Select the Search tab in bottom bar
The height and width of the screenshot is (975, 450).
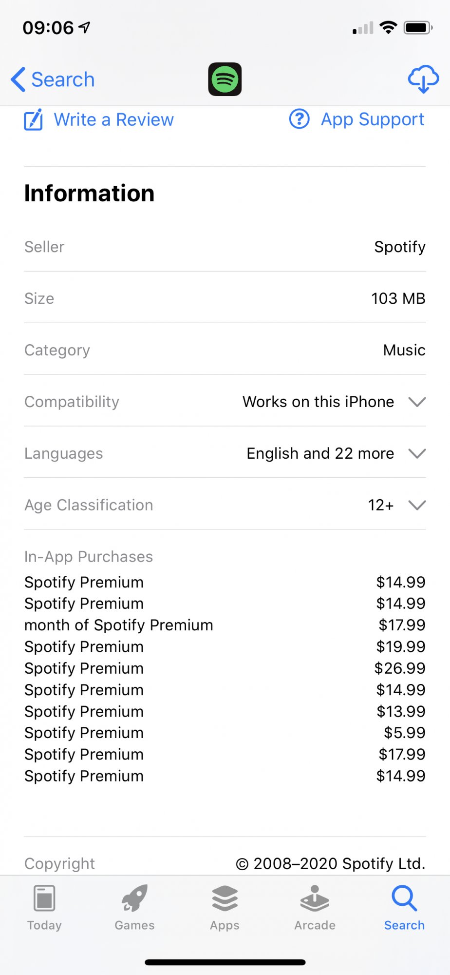pos(404,907)
